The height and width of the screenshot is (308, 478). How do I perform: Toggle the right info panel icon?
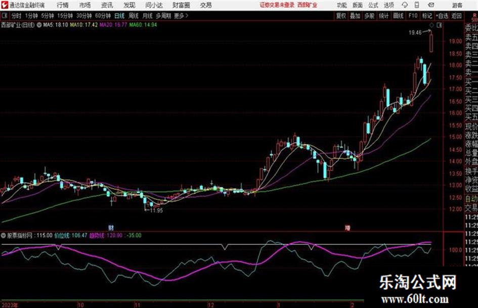point(439,25)
